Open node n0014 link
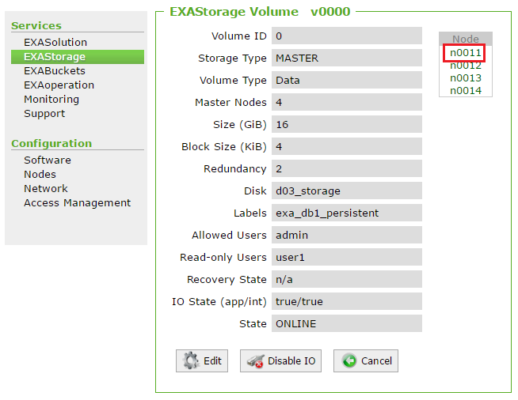518x400 pixels. click(466, 91)
